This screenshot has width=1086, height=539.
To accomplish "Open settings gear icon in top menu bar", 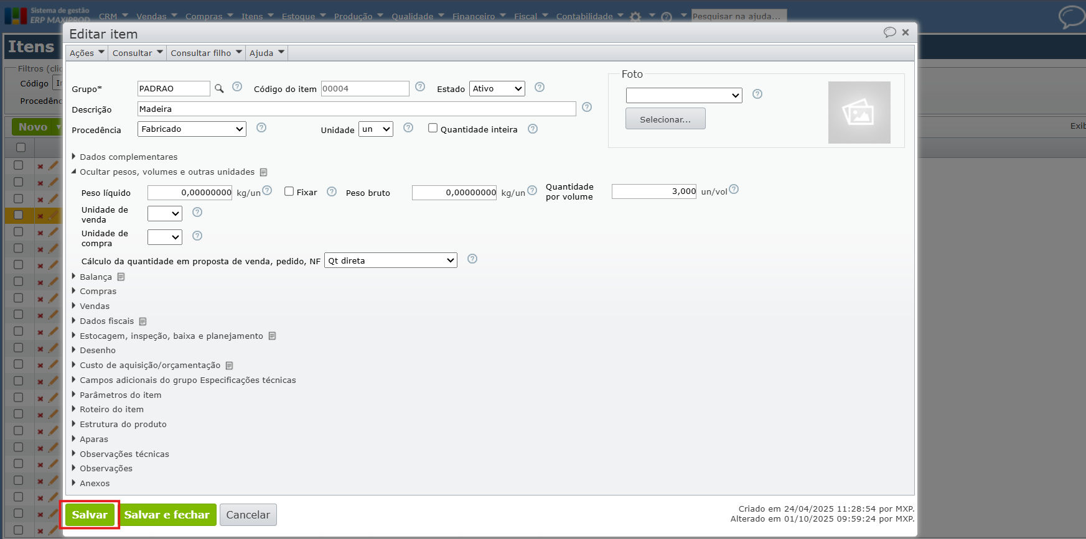I will click(x=635, y=17).
